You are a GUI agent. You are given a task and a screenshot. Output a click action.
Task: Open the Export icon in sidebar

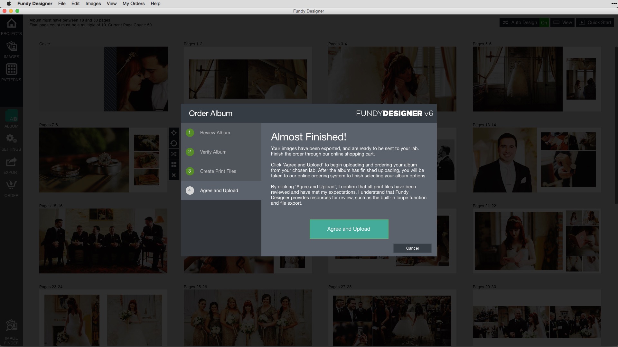click(x=11, y=162)
